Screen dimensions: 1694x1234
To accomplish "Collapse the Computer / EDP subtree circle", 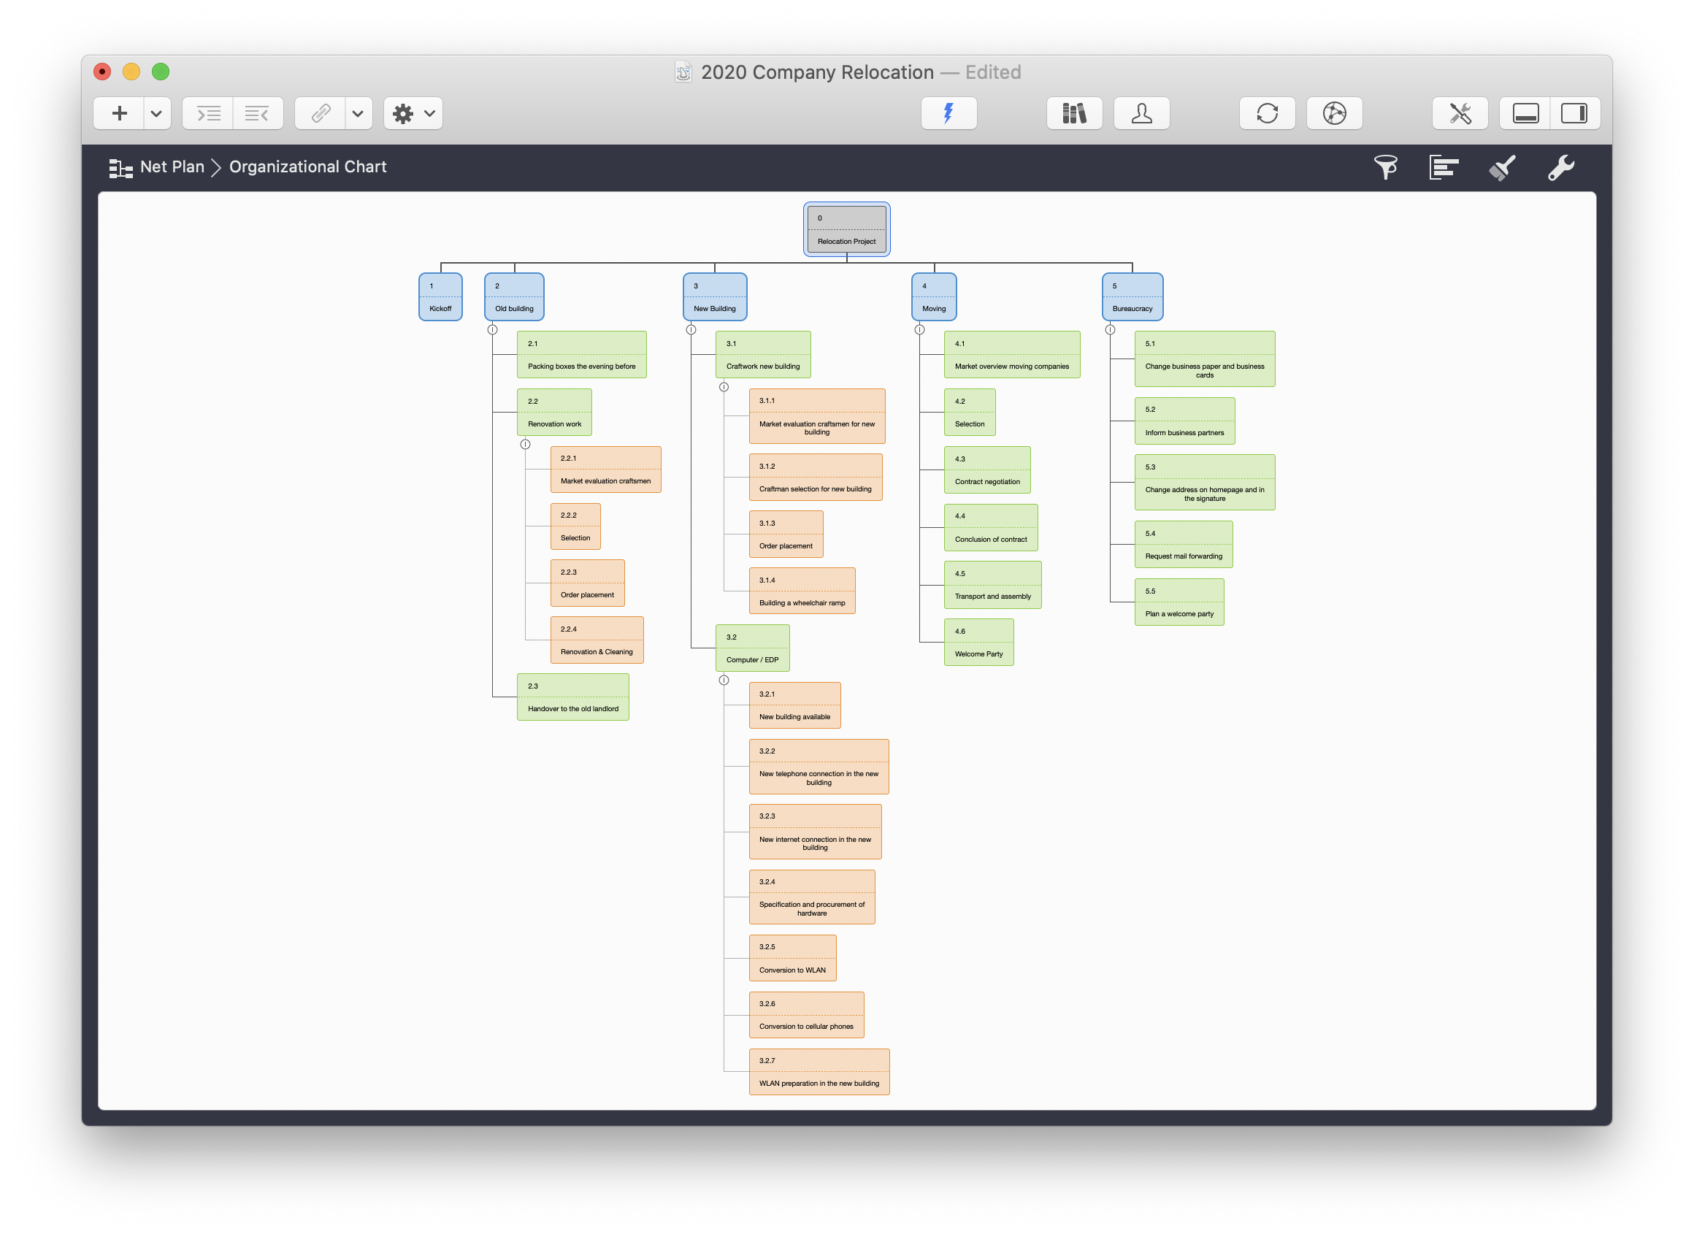I will (x=724, y=680).
